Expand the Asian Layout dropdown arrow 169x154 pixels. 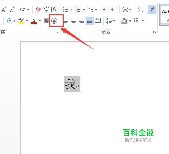coord(131,10)
